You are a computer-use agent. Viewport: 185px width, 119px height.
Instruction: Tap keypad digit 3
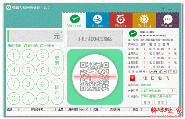click(43, 55)
